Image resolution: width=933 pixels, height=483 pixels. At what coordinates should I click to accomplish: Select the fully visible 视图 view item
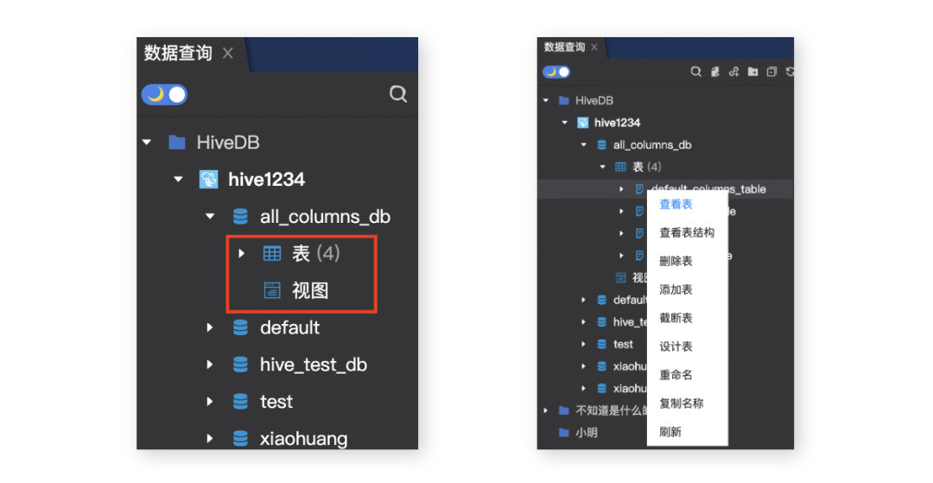[x=309, y=291]
